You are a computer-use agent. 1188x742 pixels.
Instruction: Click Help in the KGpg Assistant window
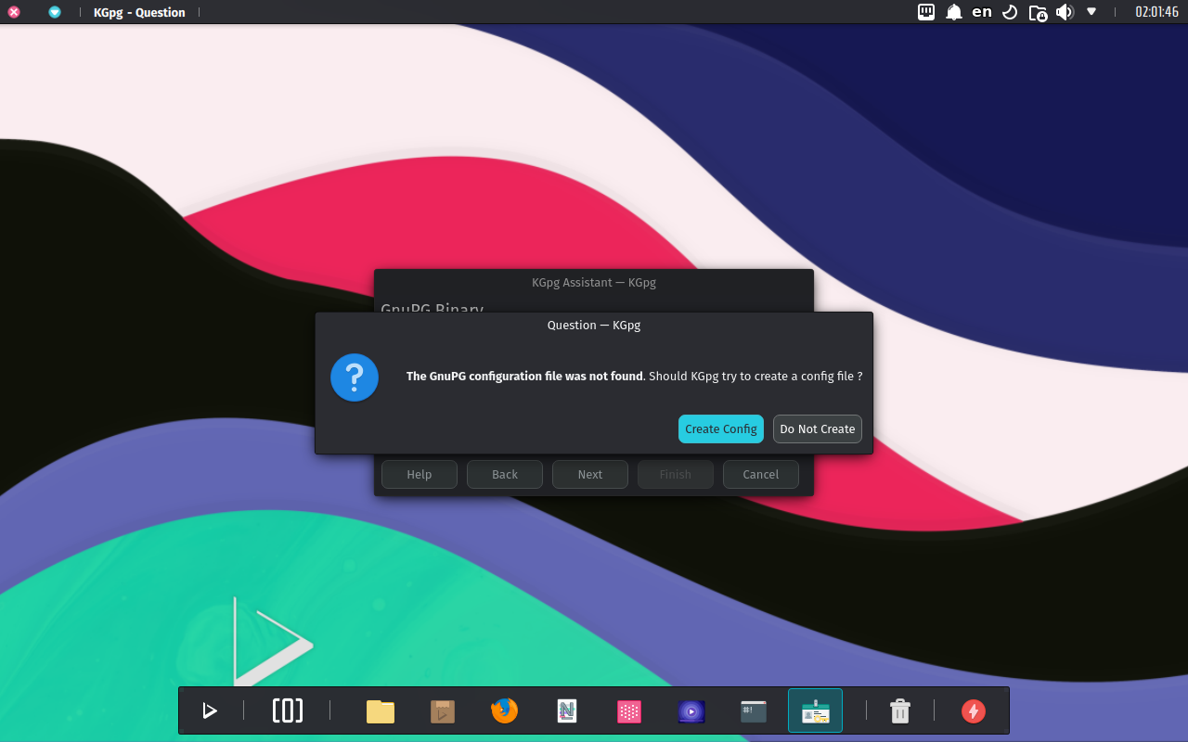click(x=420, y=474)
